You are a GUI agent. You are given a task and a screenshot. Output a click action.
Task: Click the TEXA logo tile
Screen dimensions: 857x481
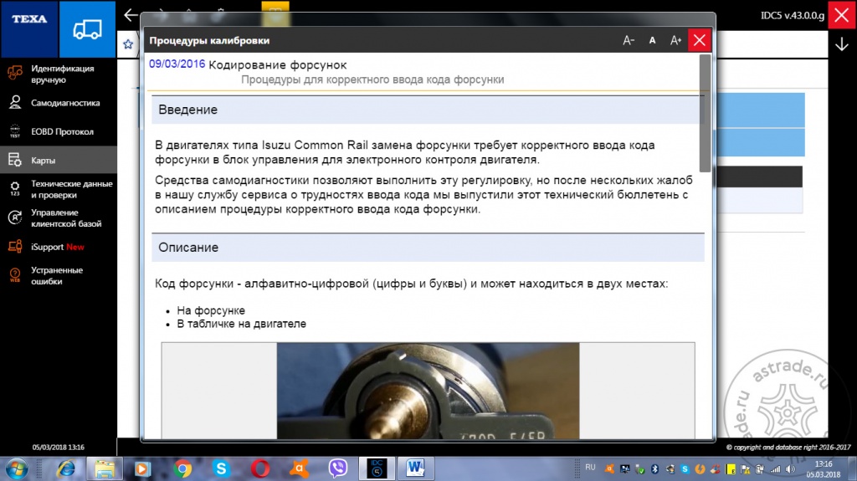29,28
